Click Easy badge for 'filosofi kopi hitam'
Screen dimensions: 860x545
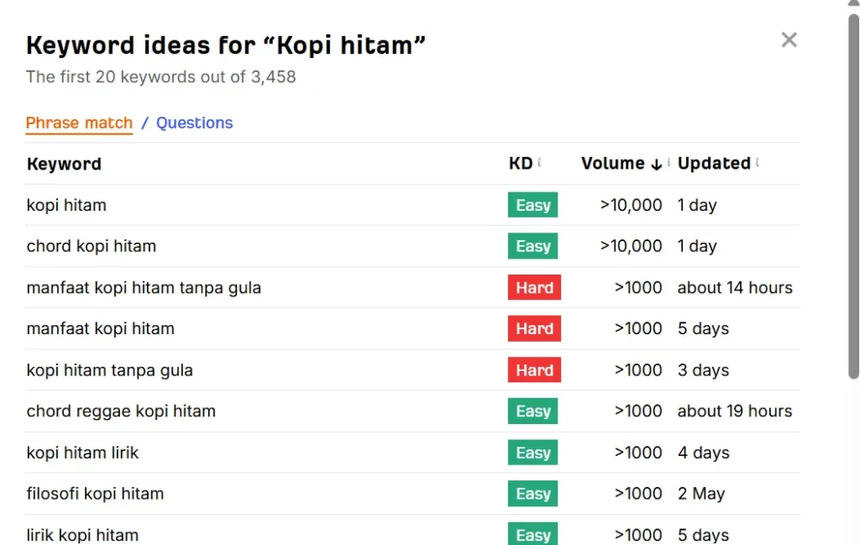coord(532,494)
